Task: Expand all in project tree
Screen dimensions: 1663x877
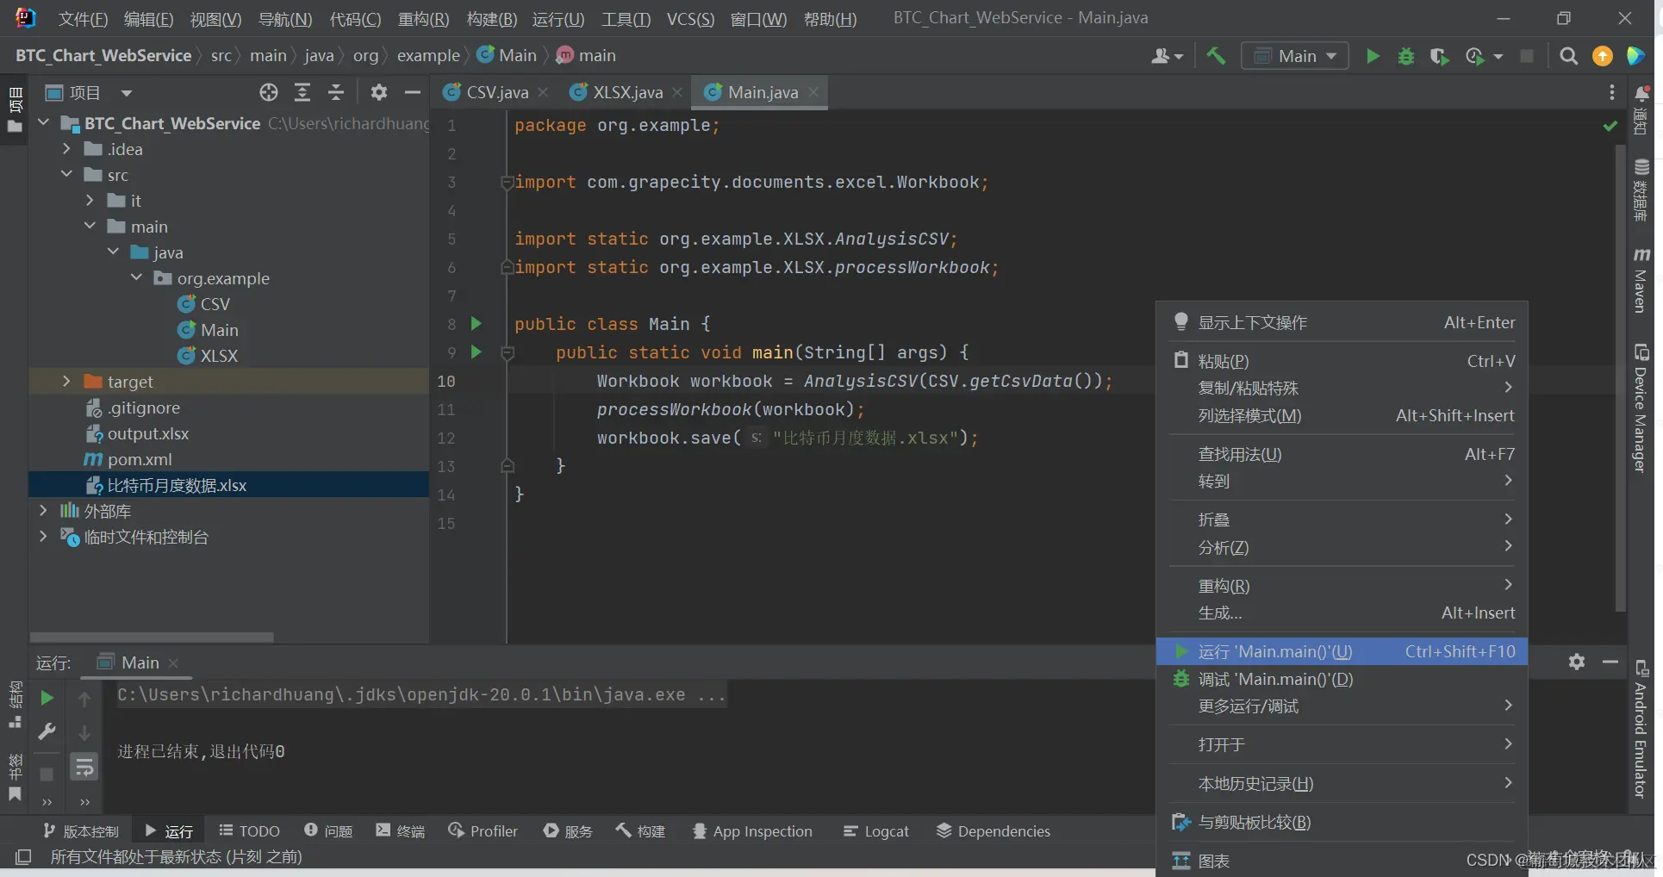Action: click(x=302, y=92)
